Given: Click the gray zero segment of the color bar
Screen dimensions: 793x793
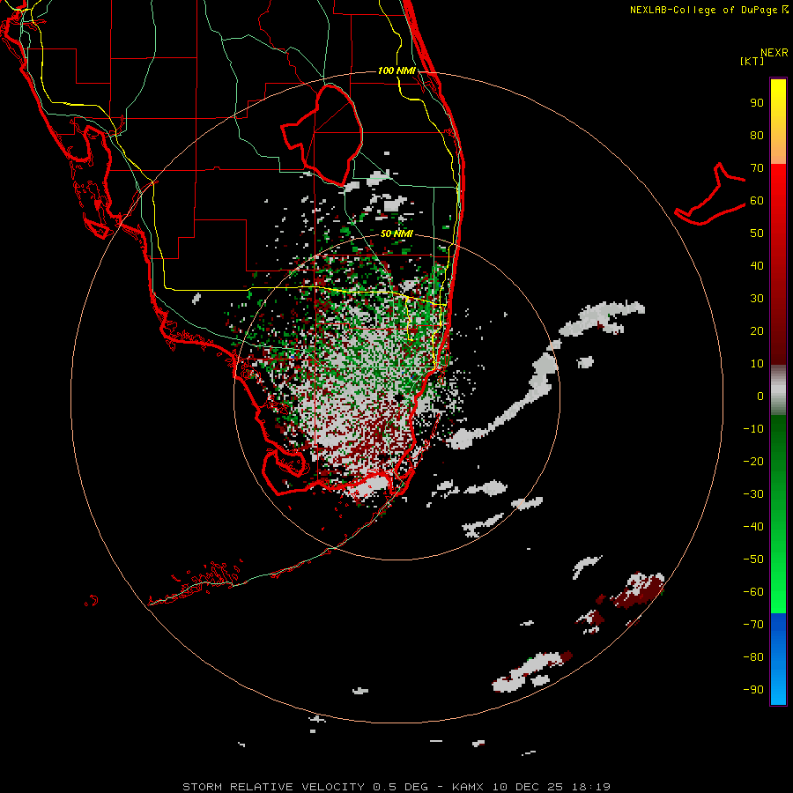Looking at the screenshot, I should (778, 390).
